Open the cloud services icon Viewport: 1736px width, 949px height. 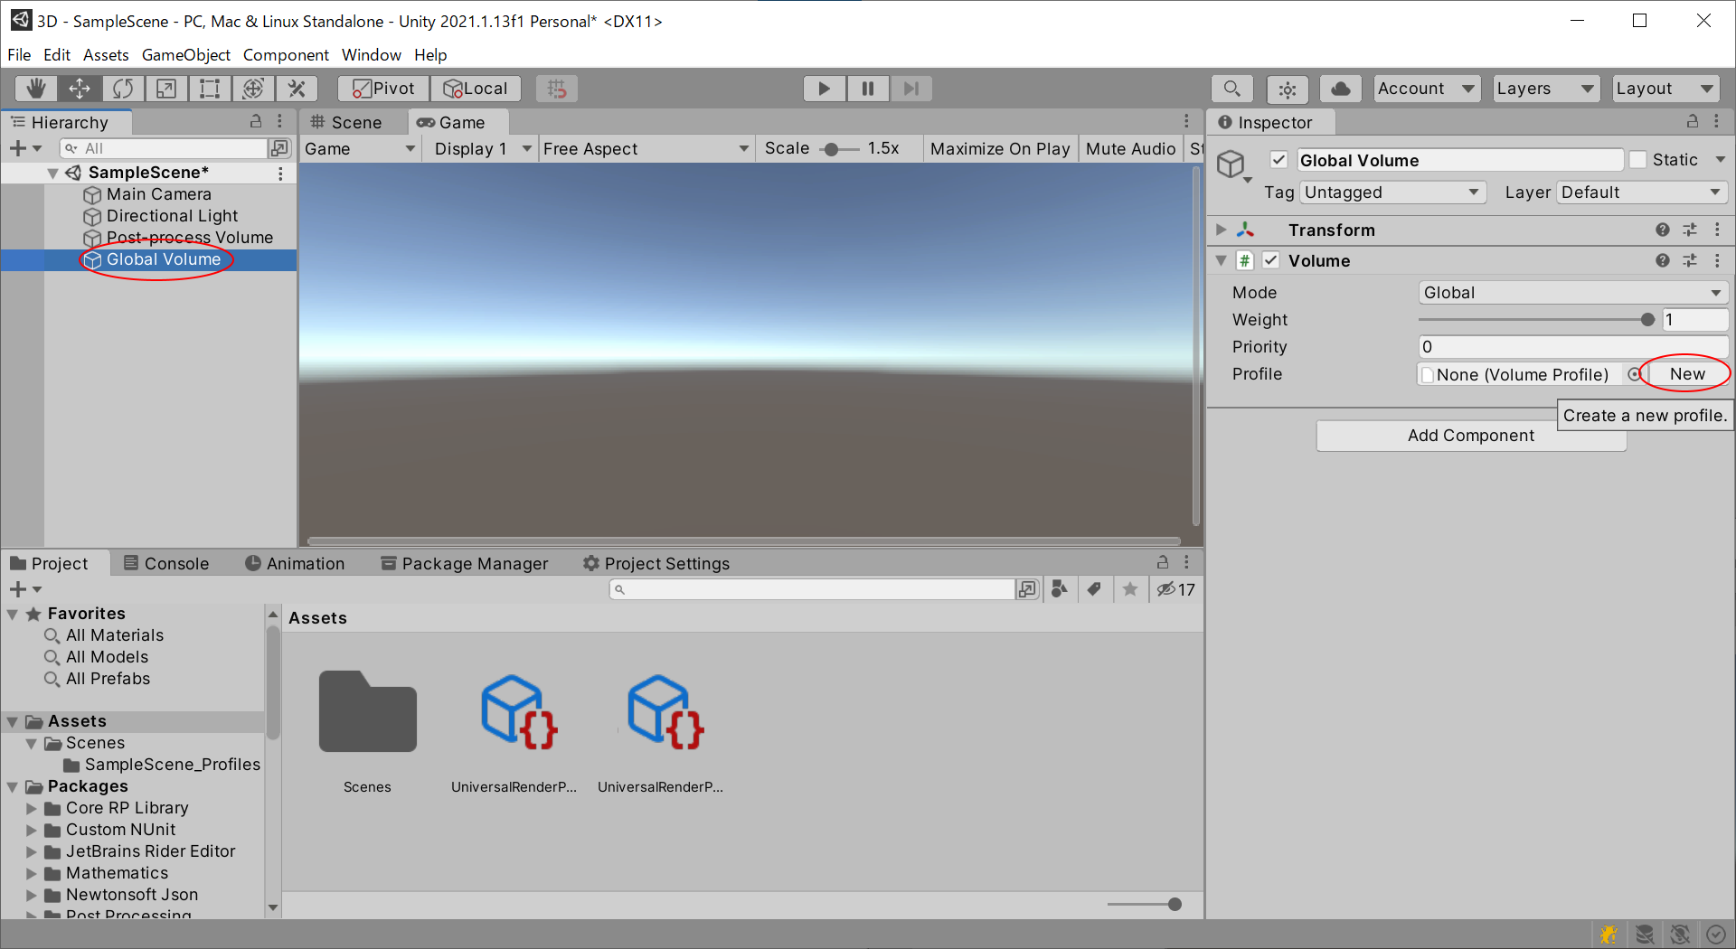point(1341,89)
